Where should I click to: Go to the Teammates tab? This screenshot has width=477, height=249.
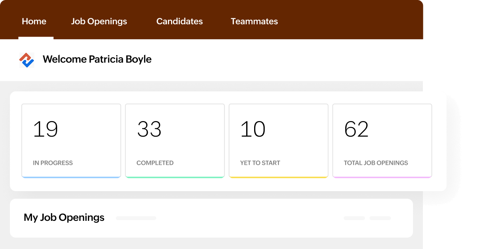(x=254, y=21)
